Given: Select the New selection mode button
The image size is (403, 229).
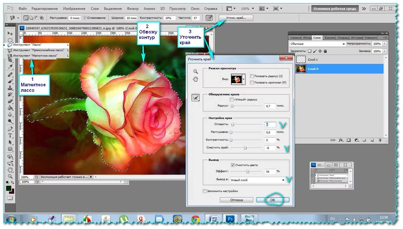Looking at the screenshot, I should pyautogui.click(x=26, y=18).
